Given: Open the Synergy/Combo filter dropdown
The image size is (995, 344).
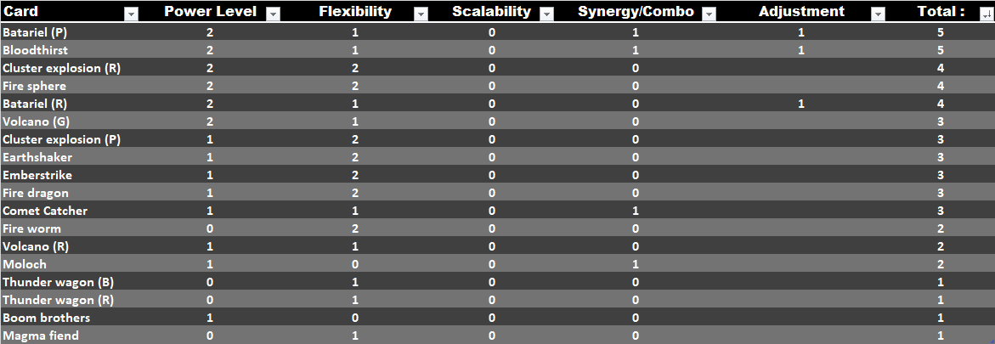Looking at the screenshot, I should pyautogui.click(x=709, y=14).
